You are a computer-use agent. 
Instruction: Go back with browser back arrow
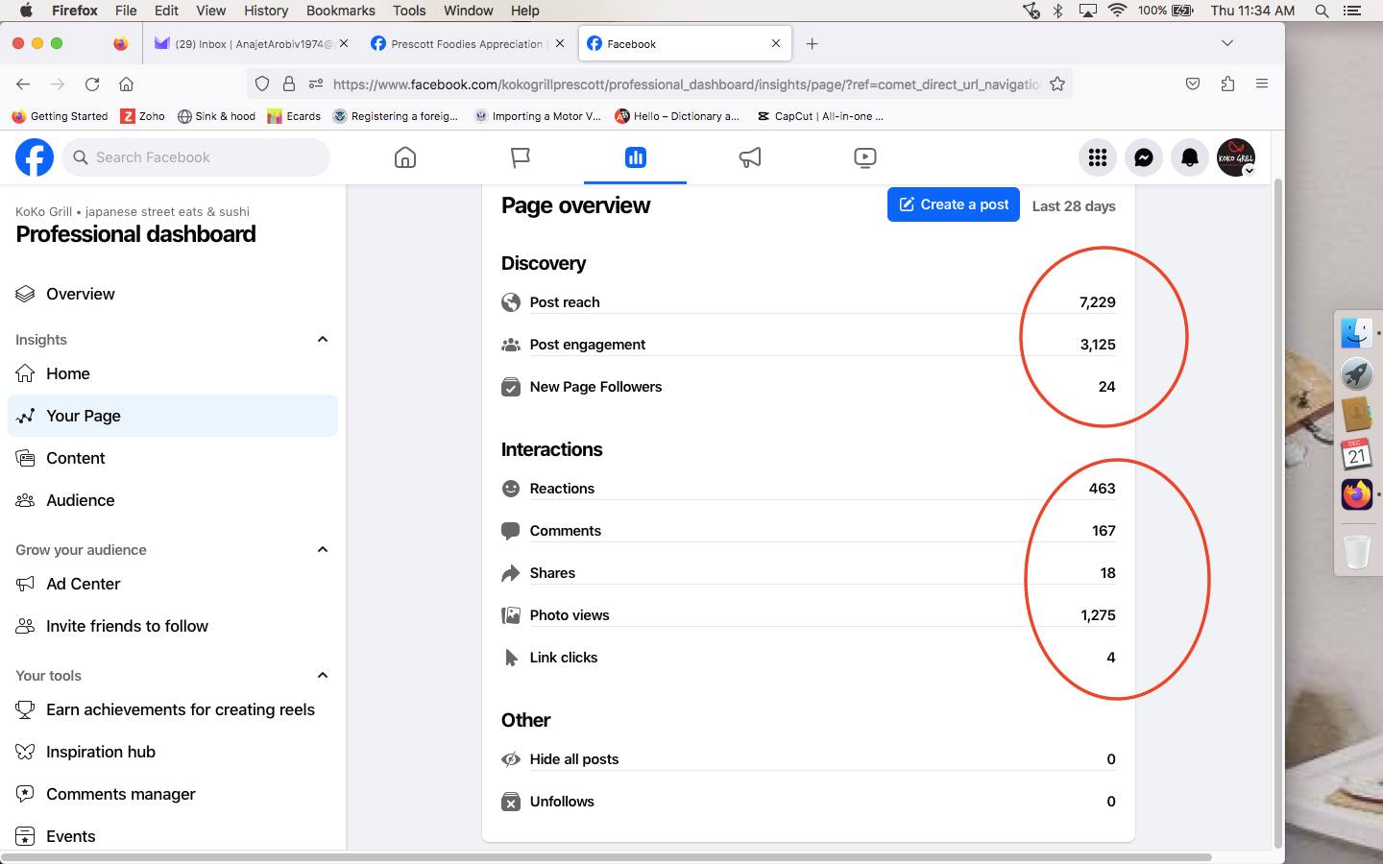(23, 84)
